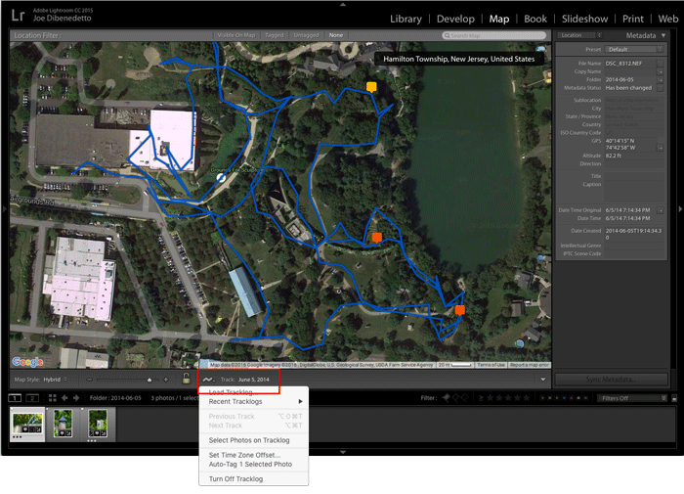Viewport: 684px width, 494px height.
Task: Select the second window display button 2
Action: click(32, 398)
